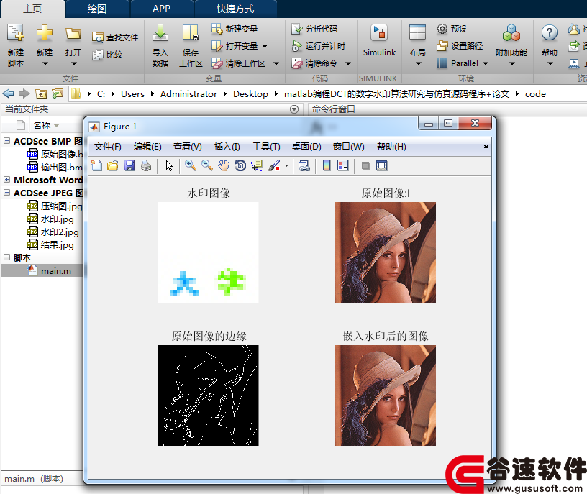The width and height of the screenshot is (587, 494).
Task: Go forward with the right arrow
Action: click(24, 93)
